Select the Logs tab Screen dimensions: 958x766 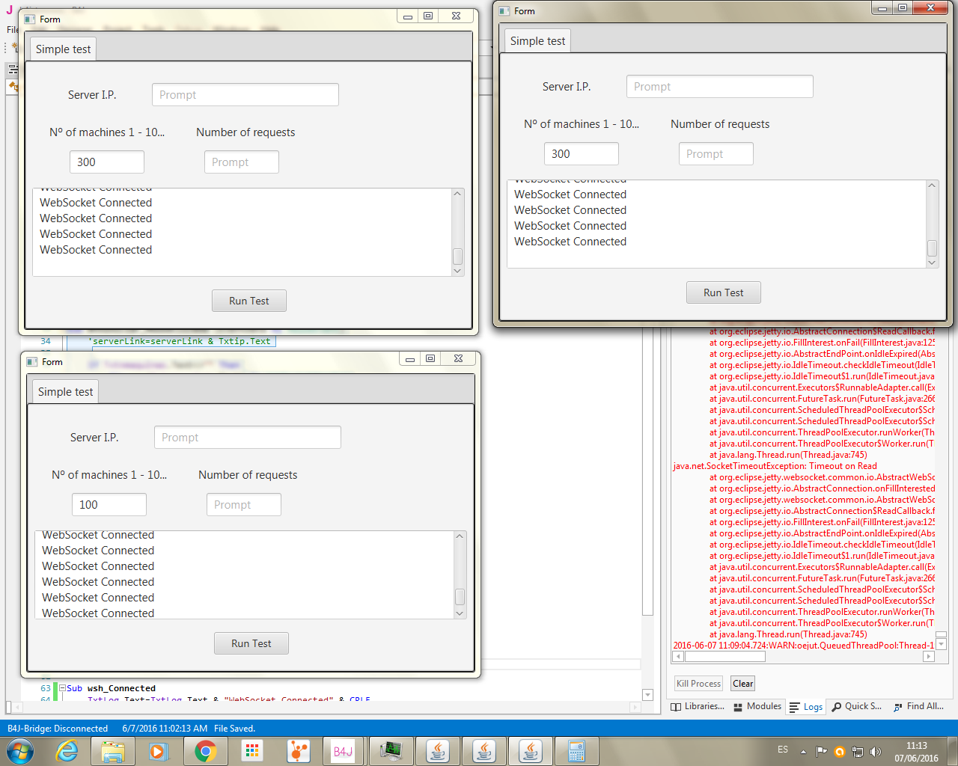pyautogui.click(x=806, y=707)
